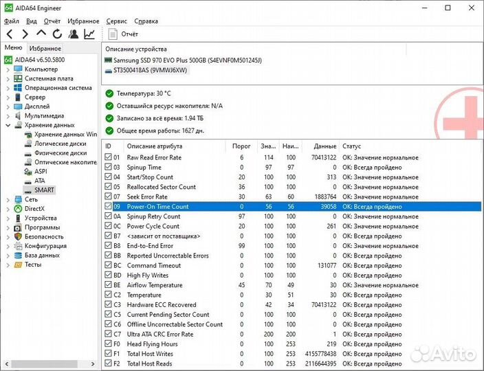This screenshot has height=371, width=484.
Task: Expand the Сервер tree node
Action: tap(8, 98)
